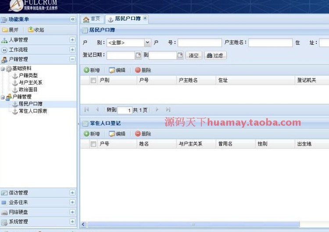
Task: Expand the 业务往来 section
Action: click(72, 202)
